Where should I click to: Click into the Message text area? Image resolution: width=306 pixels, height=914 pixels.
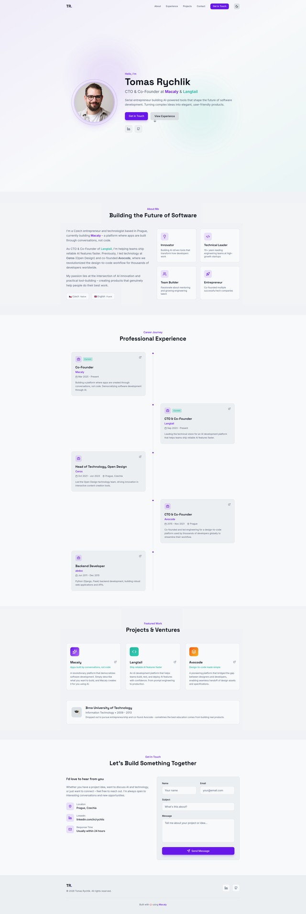click(198, 830)
